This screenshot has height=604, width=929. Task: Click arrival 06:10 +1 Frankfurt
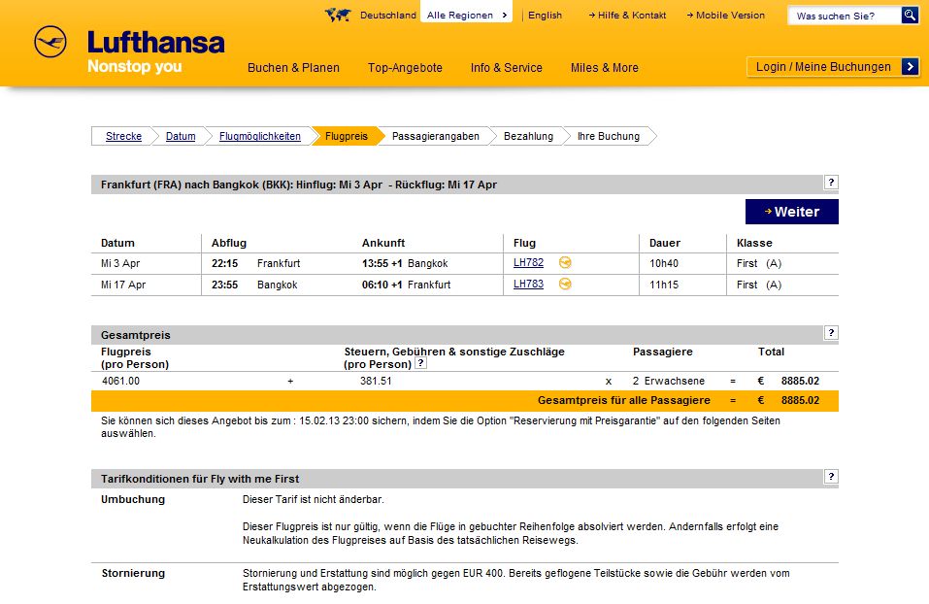tap(407, 285)
